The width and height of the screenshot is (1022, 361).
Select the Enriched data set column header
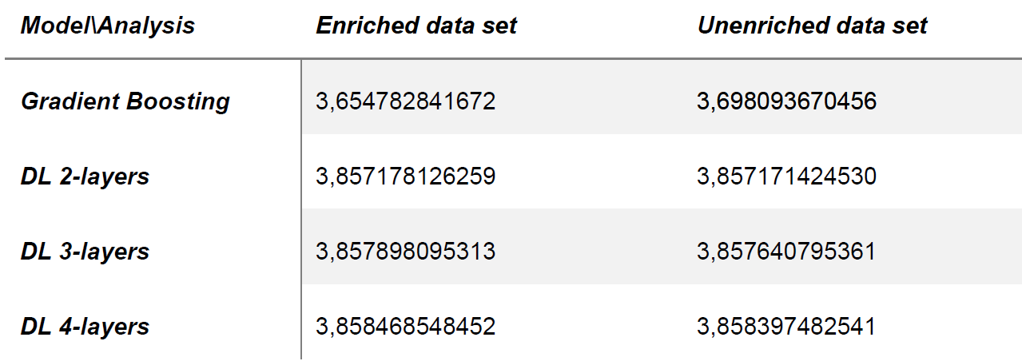[416, 26]
